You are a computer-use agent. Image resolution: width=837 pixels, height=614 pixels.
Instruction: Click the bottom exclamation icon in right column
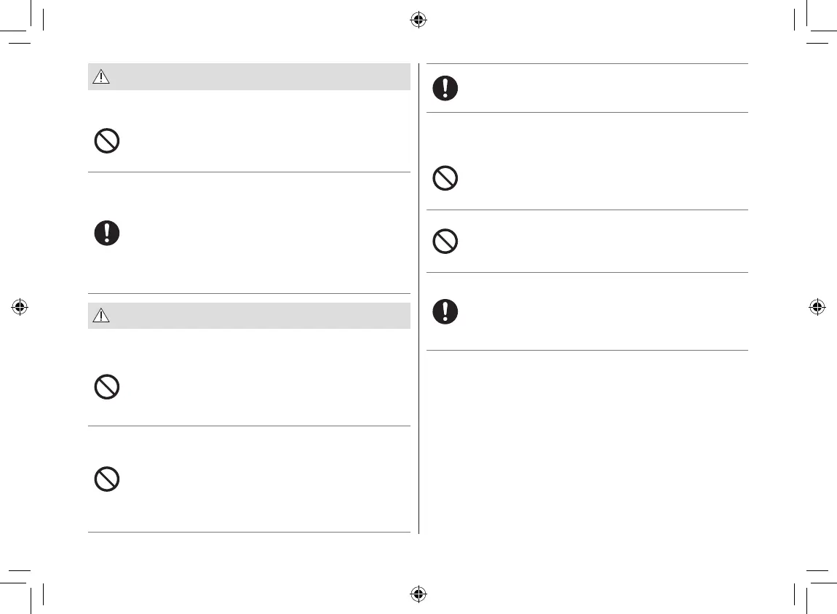point(445,311)
